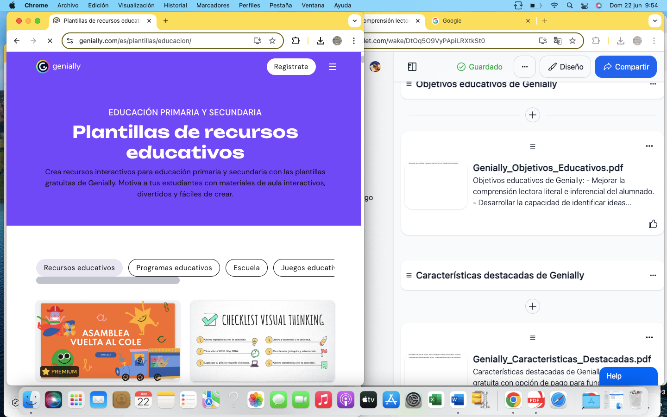
Task: Open the three-dot menu beside Diseño
Action: click(x=525, y=67)
